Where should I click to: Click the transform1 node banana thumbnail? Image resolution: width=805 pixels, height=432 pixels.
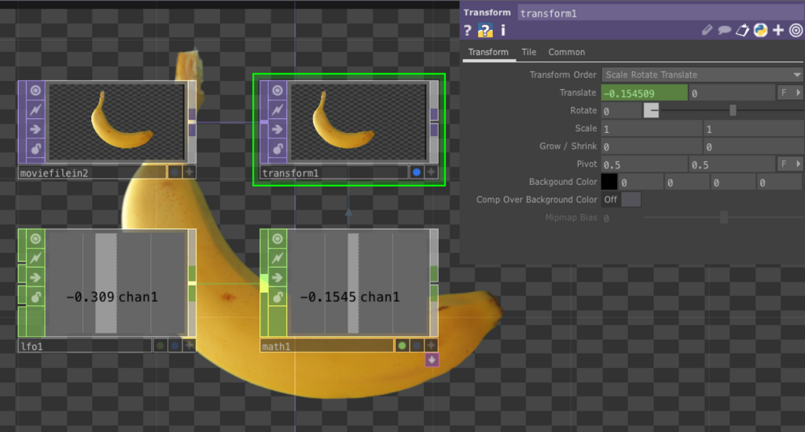(x=358, y=122)
